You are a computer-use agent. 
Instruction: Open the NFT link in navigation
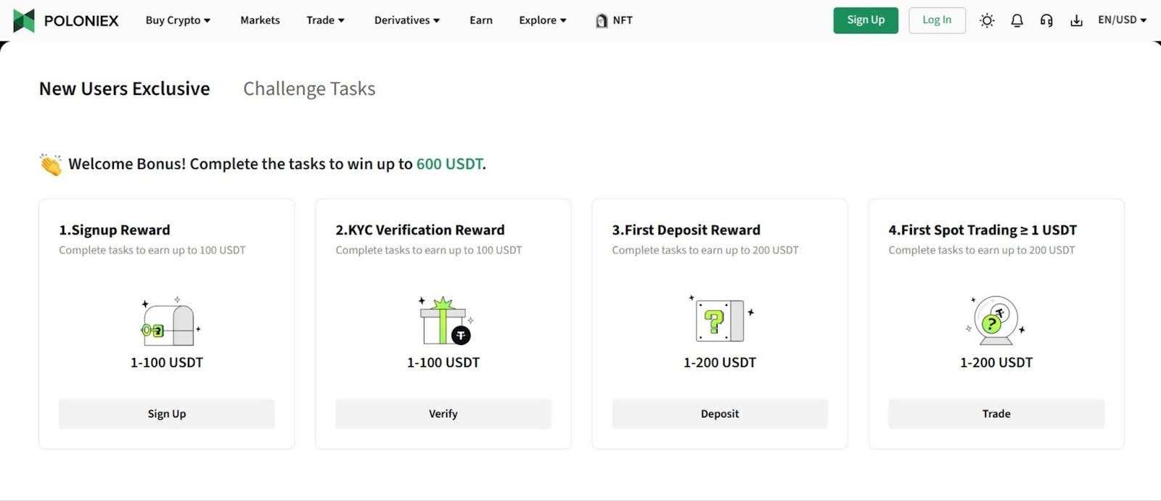tap(614, 20)
